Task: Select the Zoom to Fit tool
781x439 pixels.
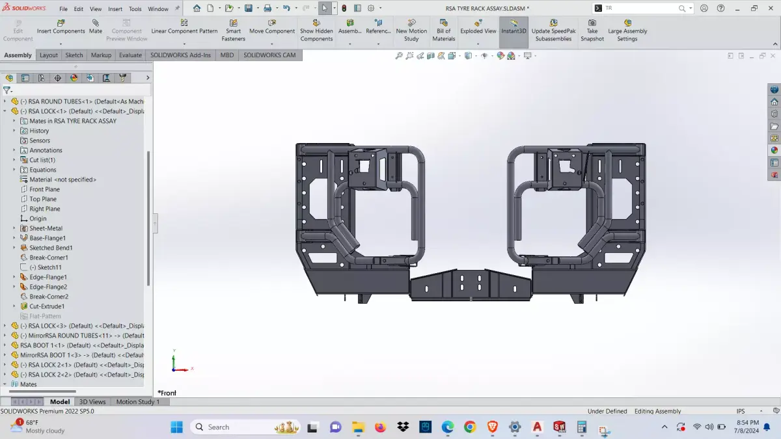Action: tap(399, 56)
